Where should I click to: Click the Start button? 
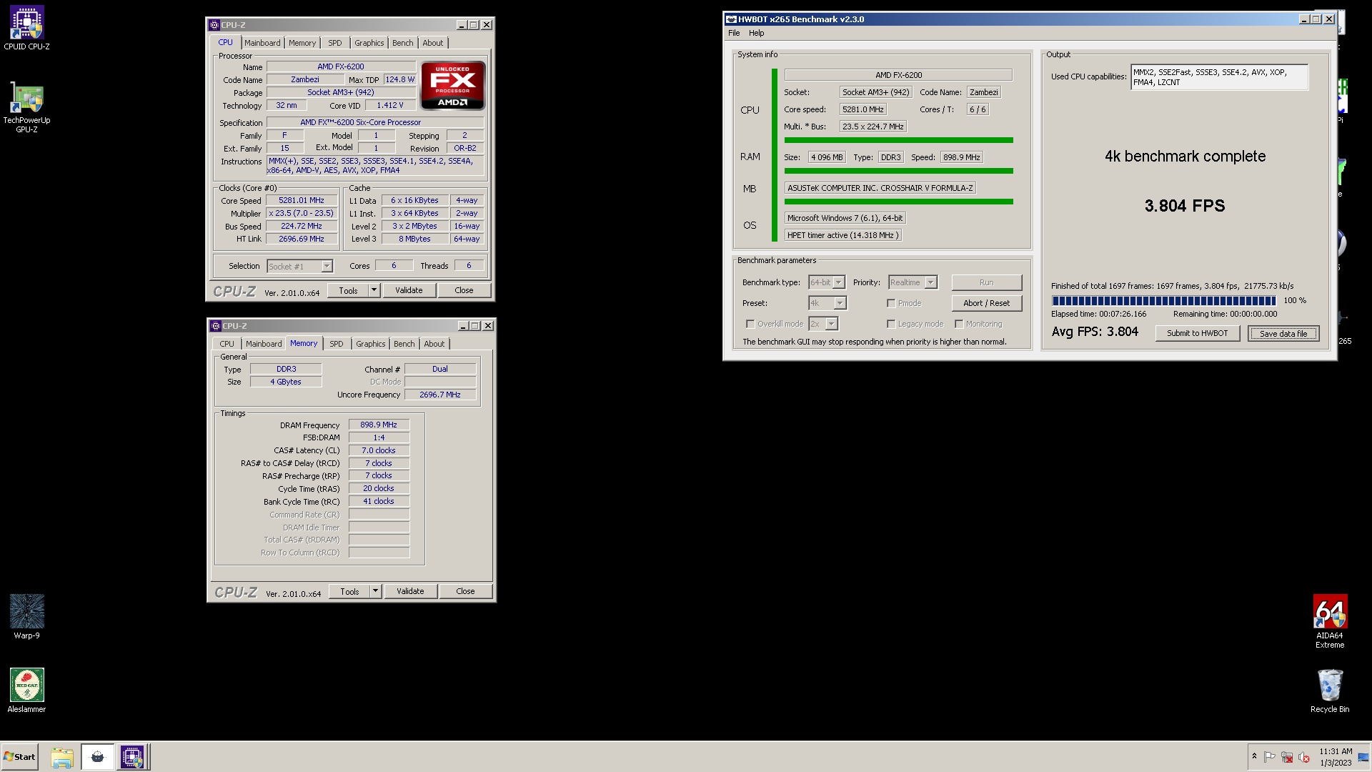19,757
